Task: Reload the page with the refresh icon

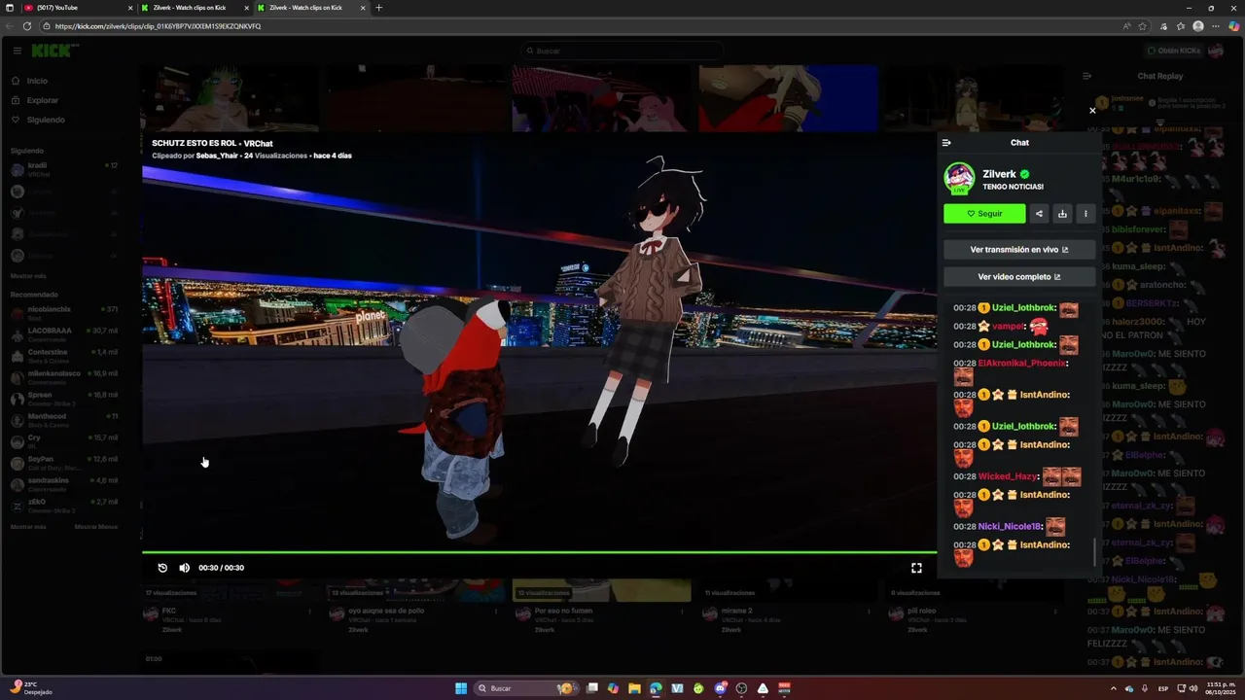Action: click(27, 26)
